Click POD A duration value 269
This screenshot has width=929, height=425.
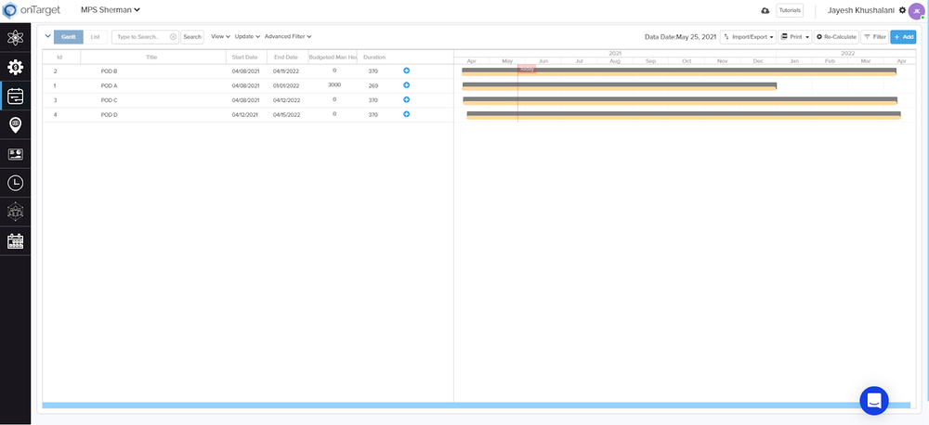pyautogui.click(x=373, y=85)
